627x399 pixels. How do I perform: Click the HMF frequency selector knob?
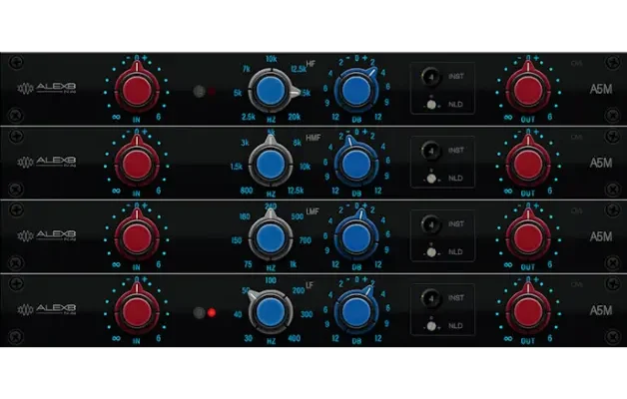[268, 161]
